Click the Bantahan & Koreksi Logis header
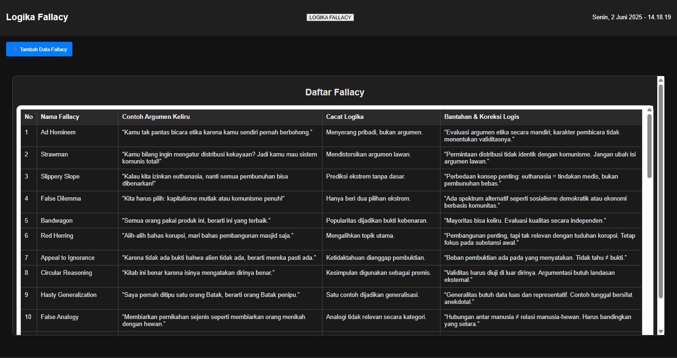Image resolution: width=677 pixels, height=358 pixels. click(x=541, y=117)
